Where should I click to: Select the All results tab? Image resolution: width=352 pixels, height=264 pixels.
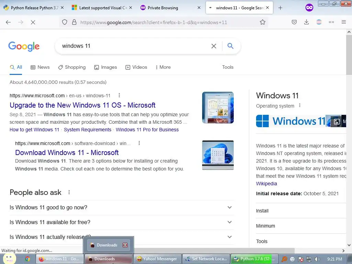[x=16, y=67]
